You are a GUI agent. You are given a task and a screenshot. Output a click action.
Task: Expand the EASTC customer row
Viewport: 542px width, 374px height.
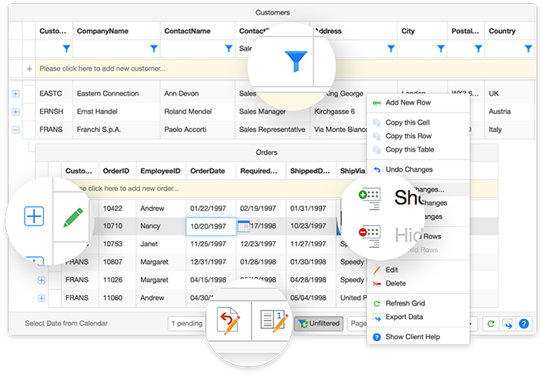click(x=15, y=93)
